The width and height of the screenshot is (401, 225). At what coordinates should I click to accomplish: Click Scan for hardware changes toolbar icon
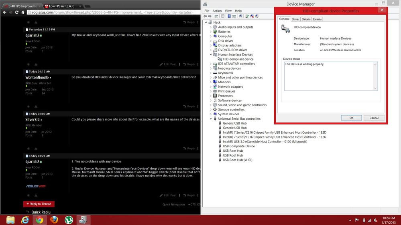pyautogui.click(x=241, y=16)
